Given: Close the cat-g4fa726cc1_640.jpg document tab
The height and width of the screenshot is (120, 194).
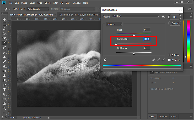Looking at the screenshot, I should coord(55,15).
